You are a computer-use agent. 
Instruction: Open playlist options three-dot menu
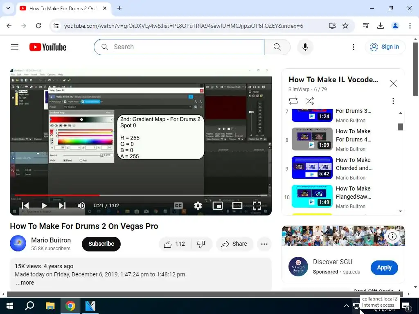(x=393, y=101)
